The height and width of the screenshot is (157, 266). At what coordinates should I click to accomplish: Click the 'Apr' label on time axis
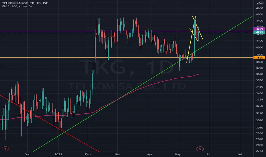click(150, 154)
